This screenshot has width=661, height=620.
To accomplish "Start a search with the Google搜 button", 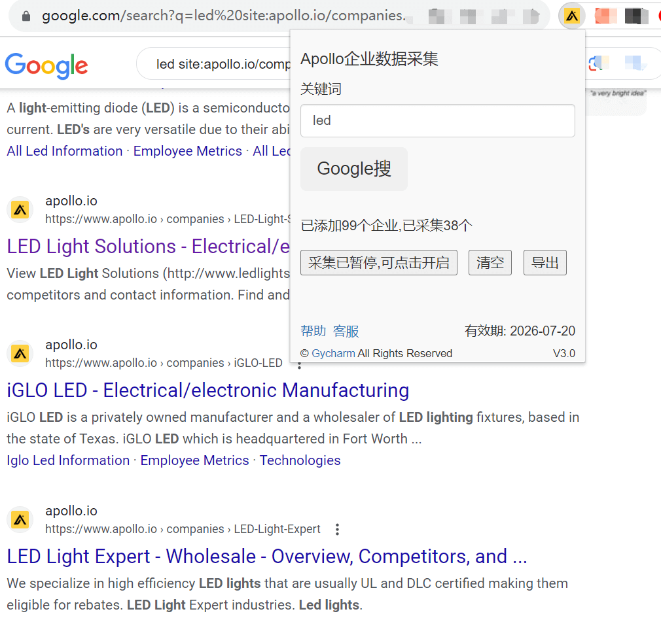I will coord(354,169).
